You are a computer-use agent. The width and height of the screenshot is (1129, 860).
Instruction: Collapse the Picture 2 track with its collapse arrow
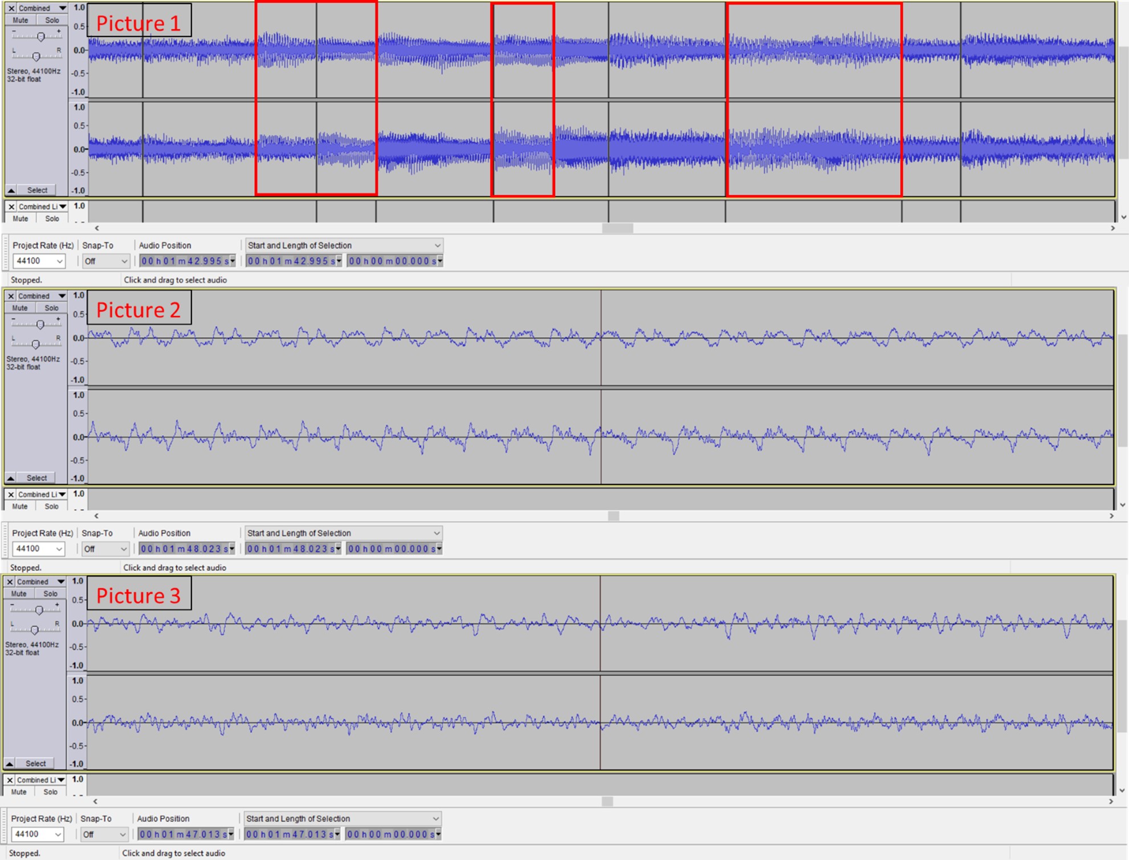(x=10, y=478)
